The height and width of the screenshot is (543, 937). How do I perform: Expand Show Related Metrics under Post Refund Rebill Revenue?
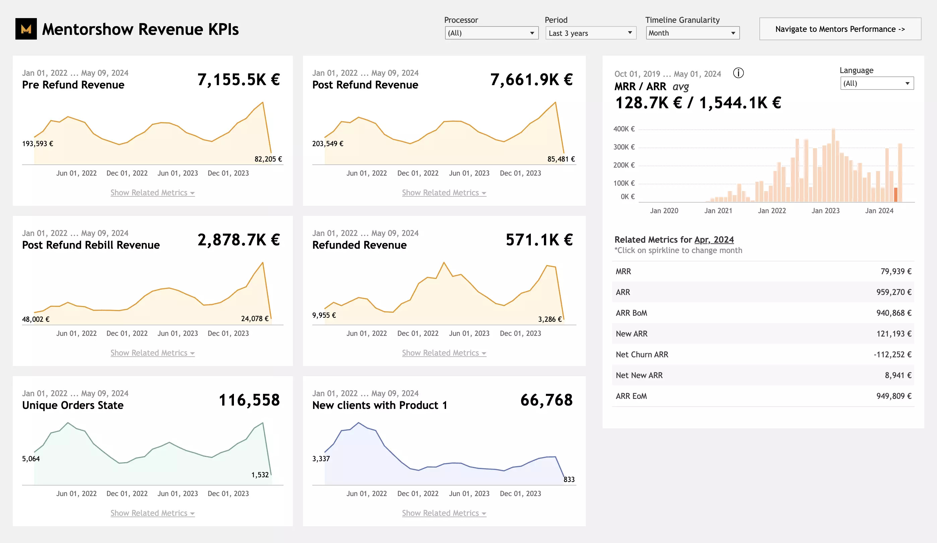tap(152, 353)
